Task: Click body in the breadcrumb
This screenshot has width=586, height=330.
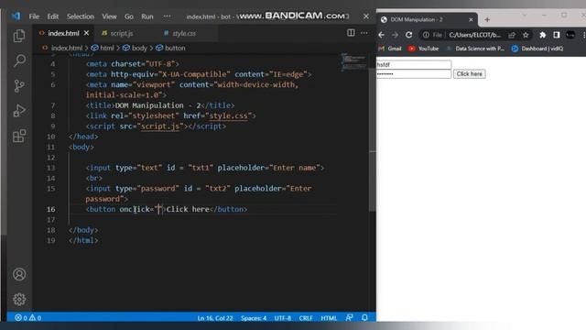Action: coord(139,48)
